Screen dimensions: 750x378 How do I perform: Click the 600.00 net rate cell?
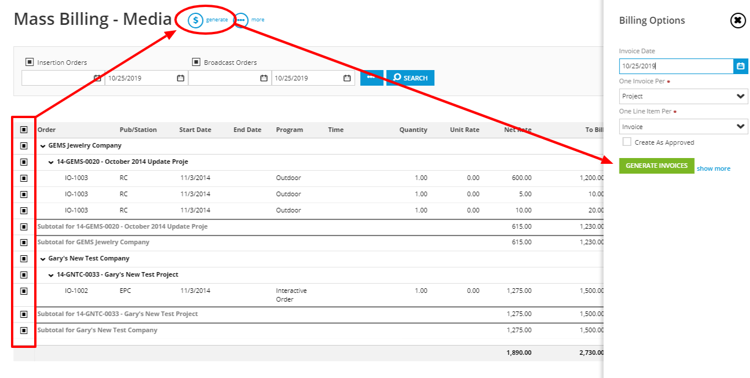click(x=522, y=178)
